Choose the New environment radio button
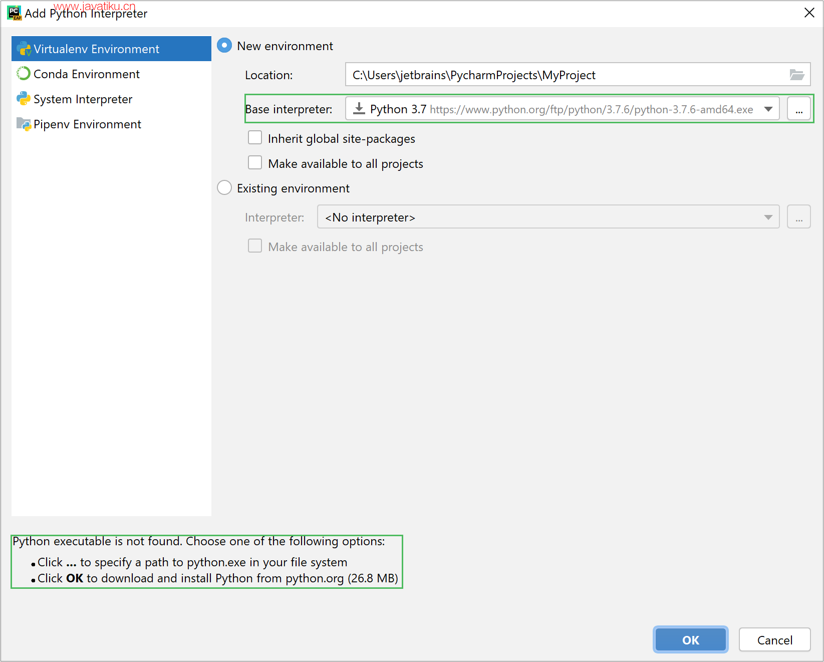This screenshot has height=662, width=824. click(x=224, y=46)
